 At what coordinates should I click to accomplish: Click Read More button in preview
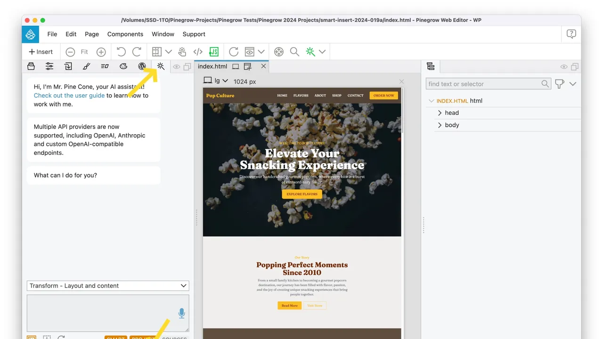[x=289, y=306]
